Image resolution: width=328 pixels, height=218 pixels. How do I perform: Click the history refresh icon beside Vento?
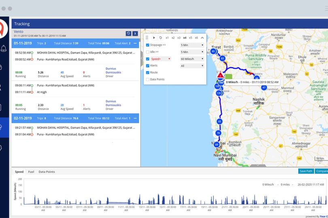coord(128,34)
